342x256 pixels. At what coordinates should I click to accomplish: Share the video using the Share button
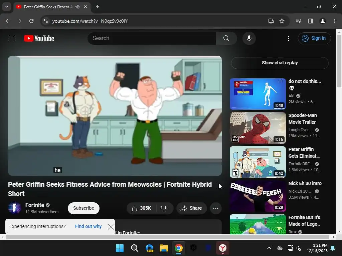191,208
